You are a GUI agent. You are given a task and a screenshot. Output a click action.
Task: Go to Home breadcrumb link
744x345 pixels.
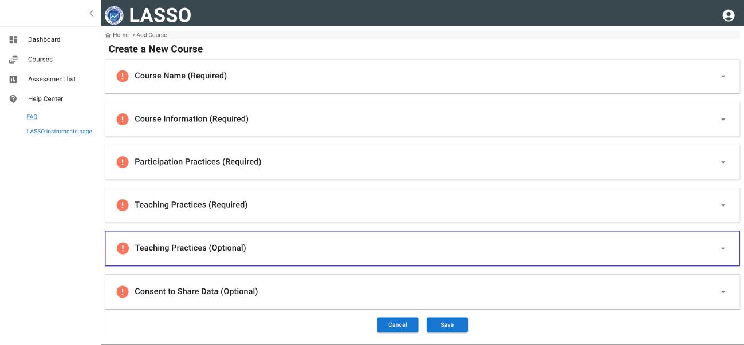point(121,35)
